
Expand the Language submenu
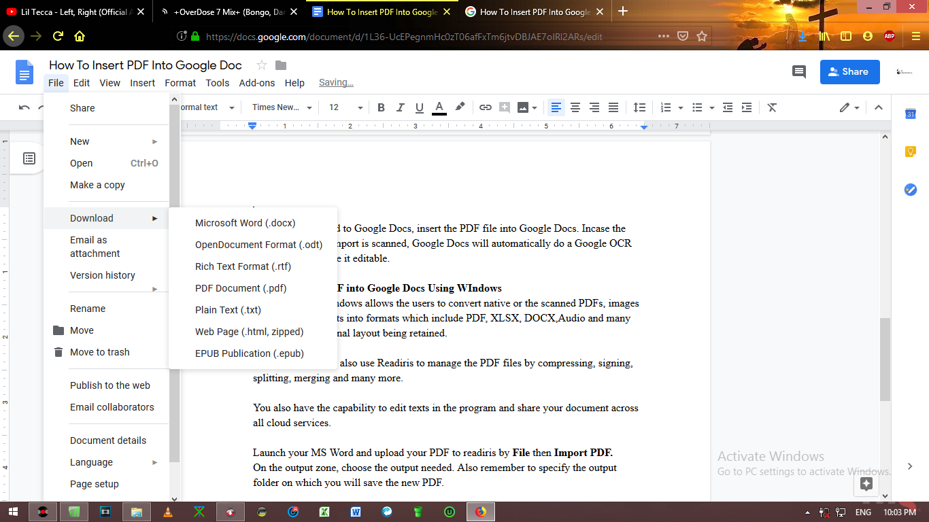point(106,462)
